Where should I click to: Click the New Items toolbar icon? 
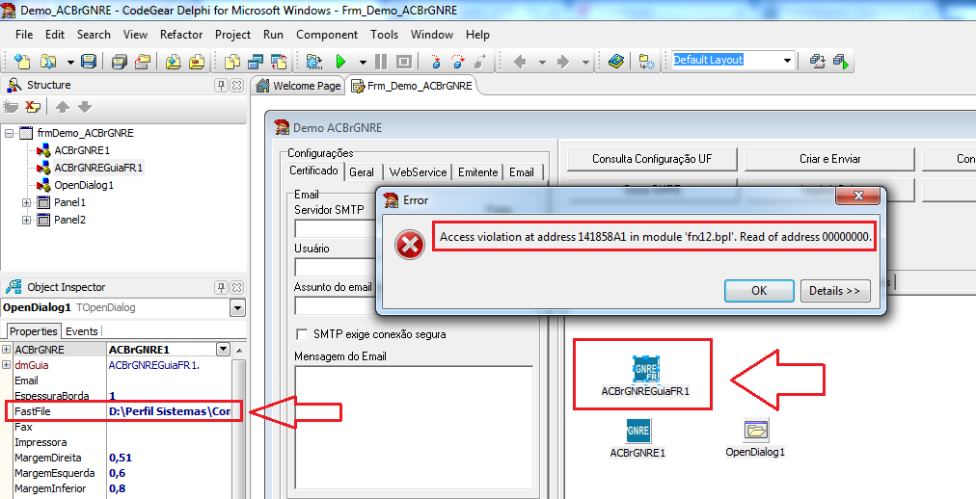point(22,61)
